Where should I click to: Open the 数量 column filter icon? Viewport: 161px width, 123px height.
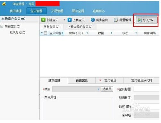point(112,33)
